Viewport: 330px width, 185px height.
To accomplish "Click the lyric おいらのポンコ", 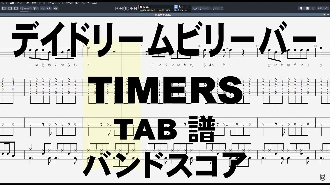I will 288,65.
